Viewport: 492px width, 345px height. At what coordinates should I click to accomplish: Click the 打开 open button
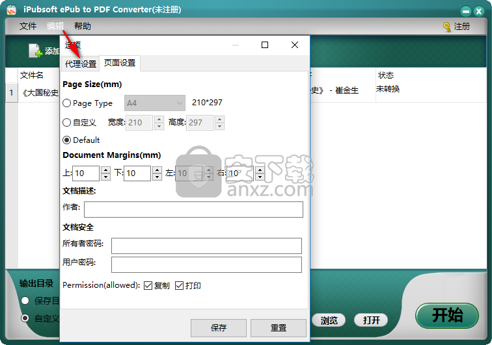[371, 320]
